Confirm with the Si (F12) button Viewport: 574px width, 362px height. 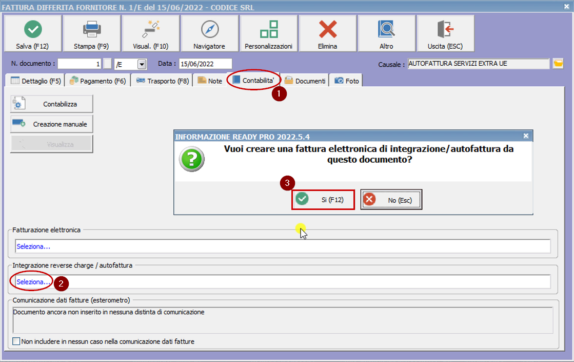click(323, 199)
